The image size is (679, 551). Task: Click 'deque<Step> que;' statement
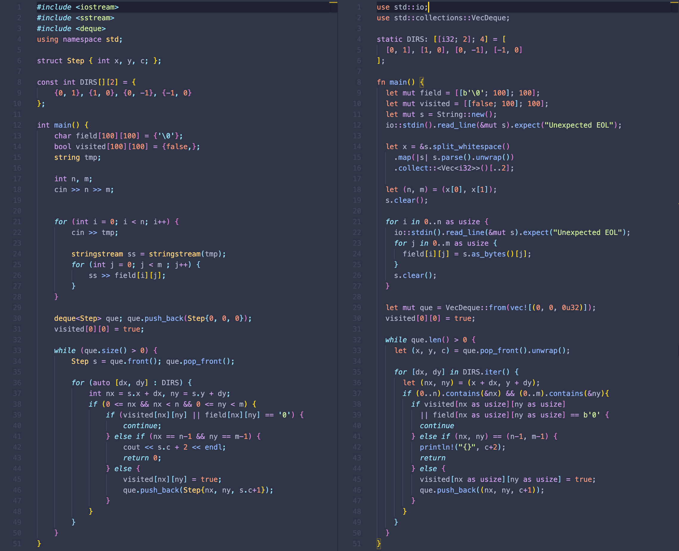pyautogui.click(x=88, y=318)
